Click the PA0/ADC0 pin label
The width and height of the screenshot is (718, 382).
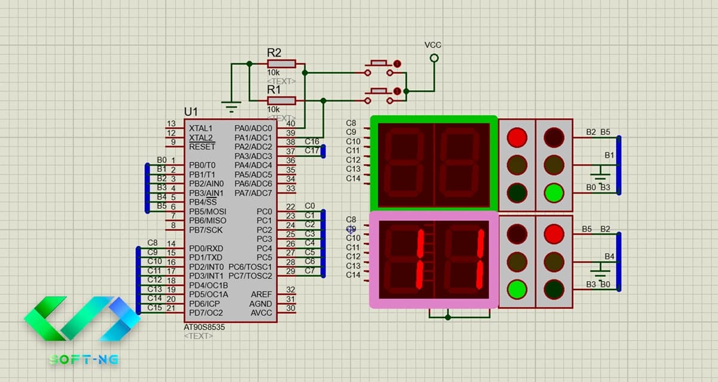pyautogui.click(x=254, y=128)
